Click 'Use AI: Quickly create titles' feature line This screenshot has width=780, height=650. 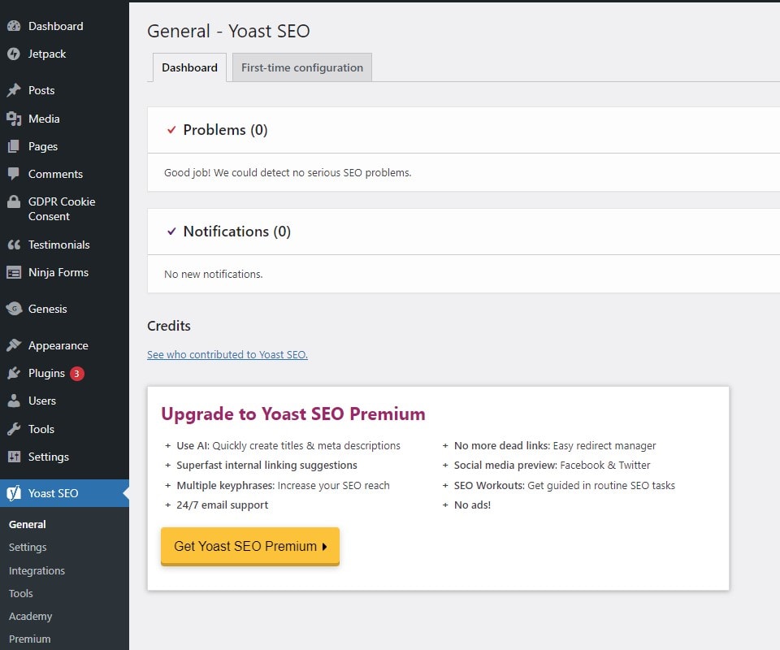288,445
